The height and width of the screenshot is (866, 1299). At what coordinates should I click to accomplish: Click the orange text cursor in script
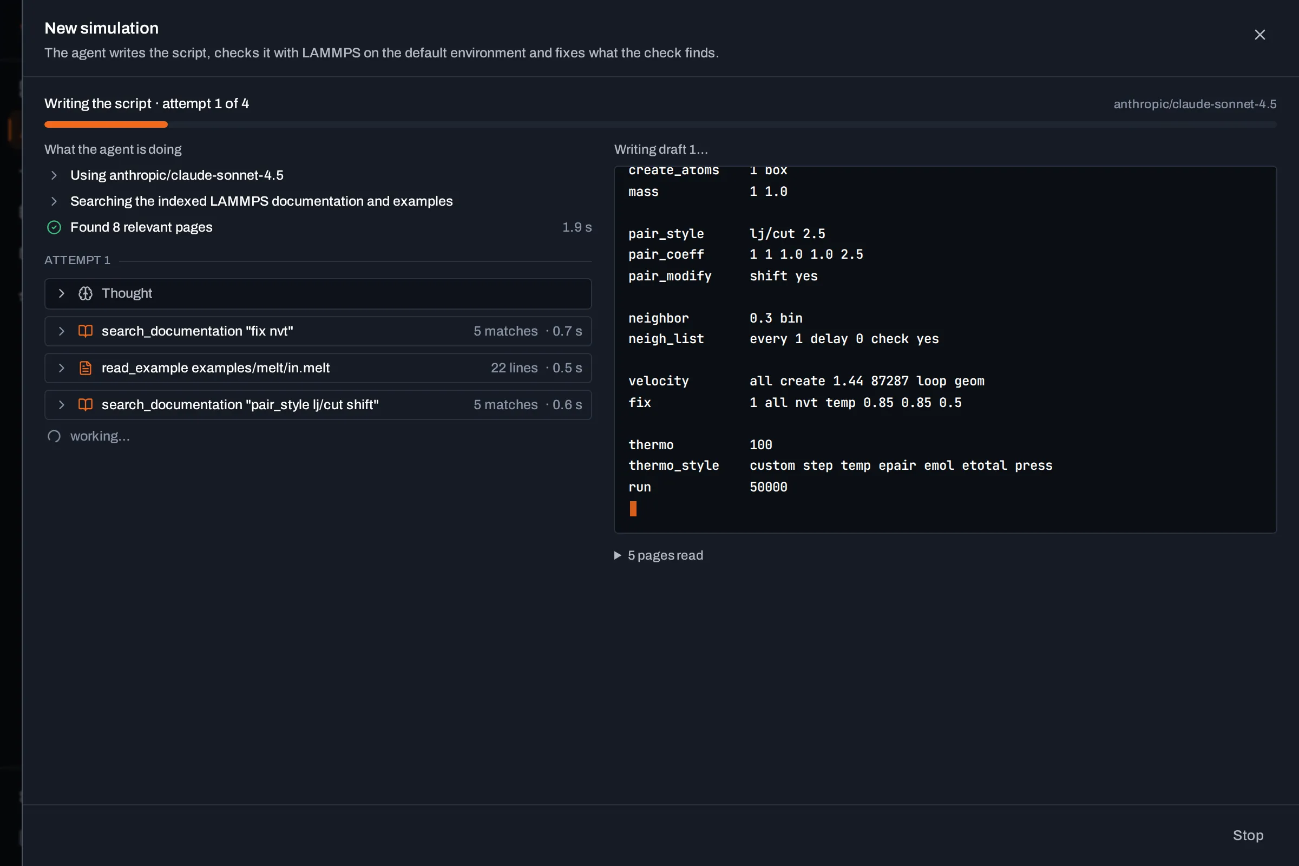tap(633, 509)
